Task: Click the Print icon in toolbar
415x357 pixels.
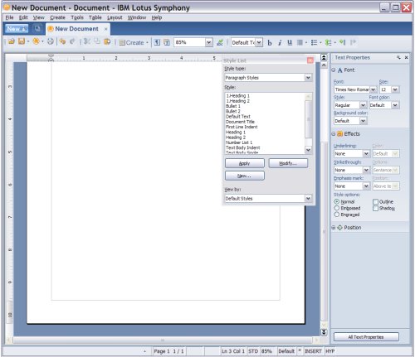Action: tap(51, 41)
